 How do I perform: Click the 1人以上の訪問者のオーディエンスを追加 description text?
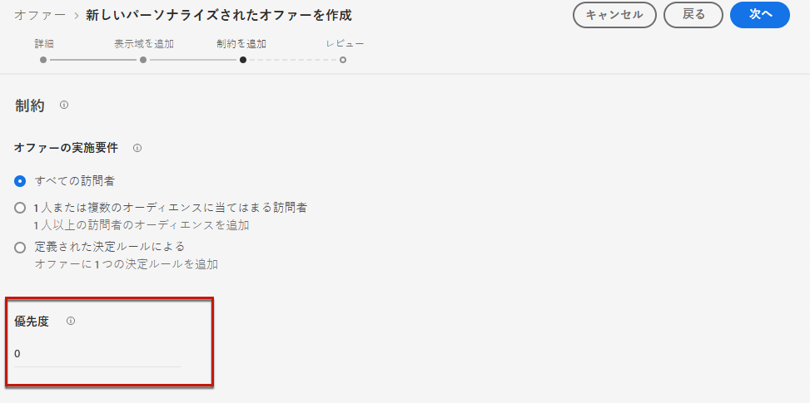pos(142,225)
